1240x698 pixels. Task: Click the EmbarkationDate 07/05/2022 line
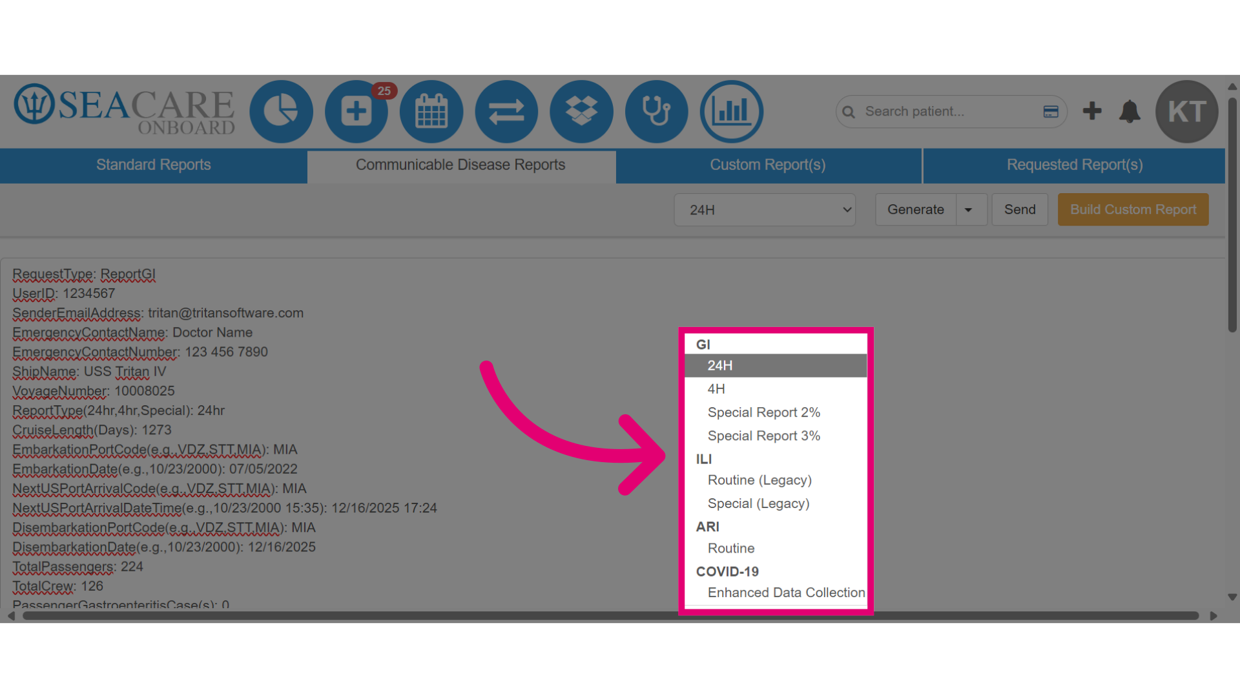tap(155, 469)
